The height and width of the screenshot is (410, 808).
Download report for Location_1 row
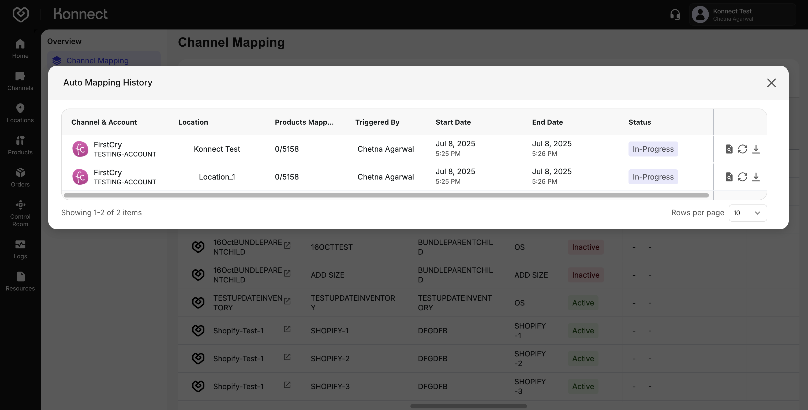pos(756,177)
